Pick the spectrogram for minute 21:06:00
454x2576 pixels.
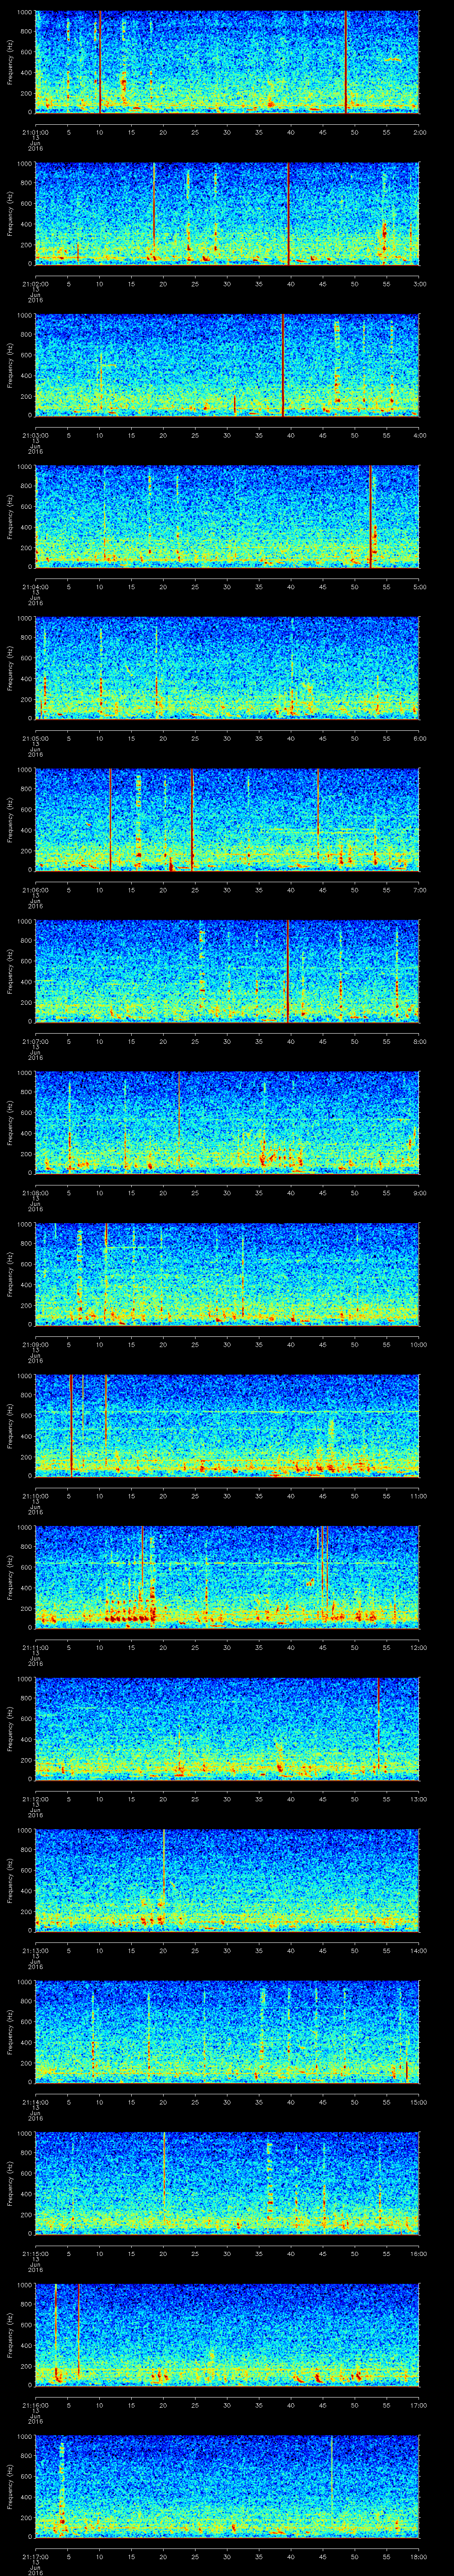point(227,819)
